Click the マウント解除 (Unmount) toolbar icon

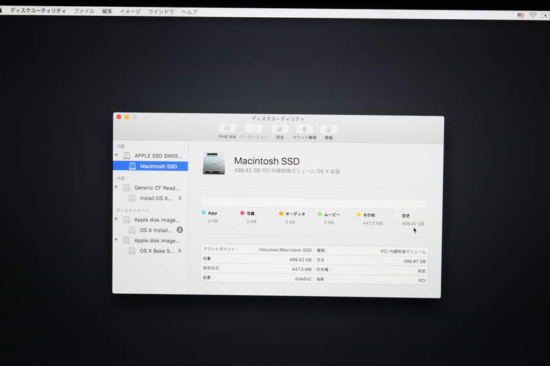304,129
